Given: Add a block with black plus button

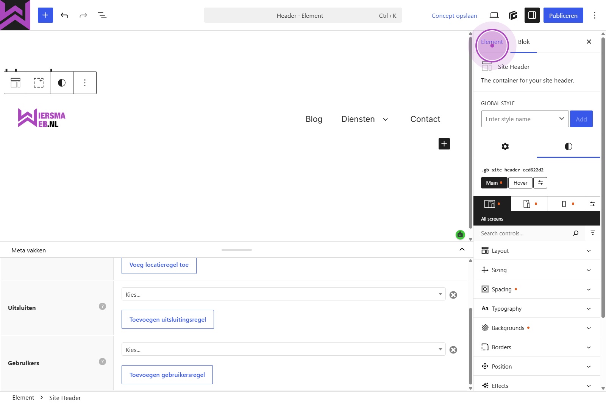Looking at the screenshot, I should click(x=444, y=144).
